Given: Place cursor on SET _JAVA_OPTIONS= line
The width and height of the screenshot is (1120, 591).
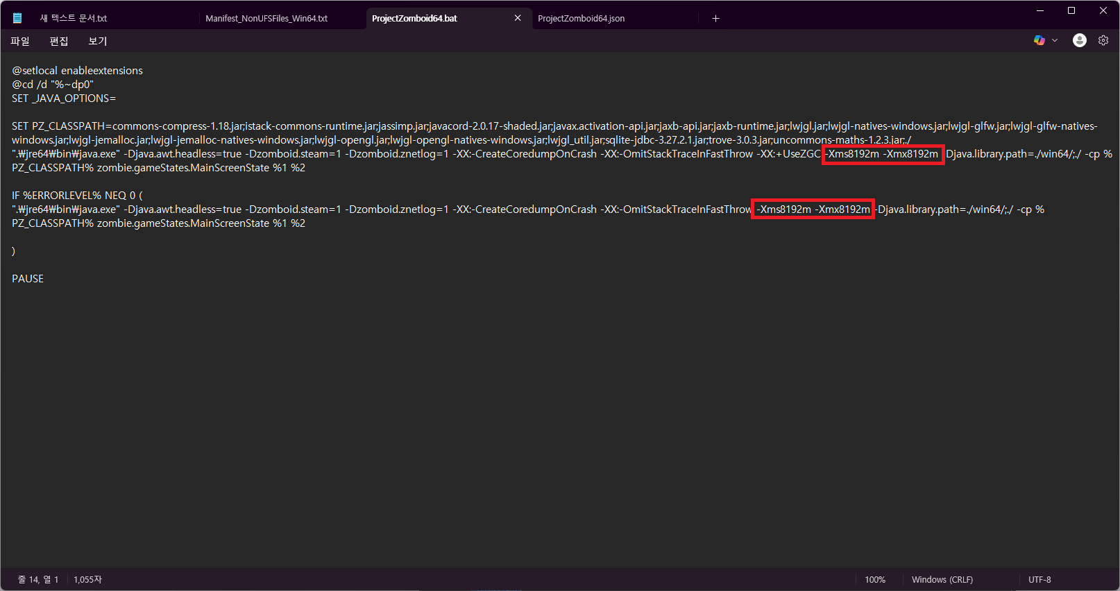Looking at the screenshot, I should pos(64,98).
